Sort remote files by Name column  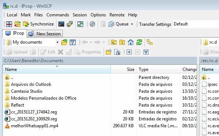coord(209,69)
